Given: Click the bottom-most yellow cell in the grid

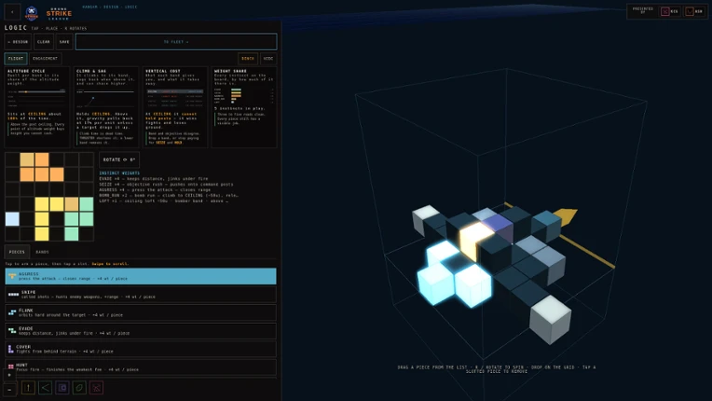Looking at the screenshot, I should (42, 234).
